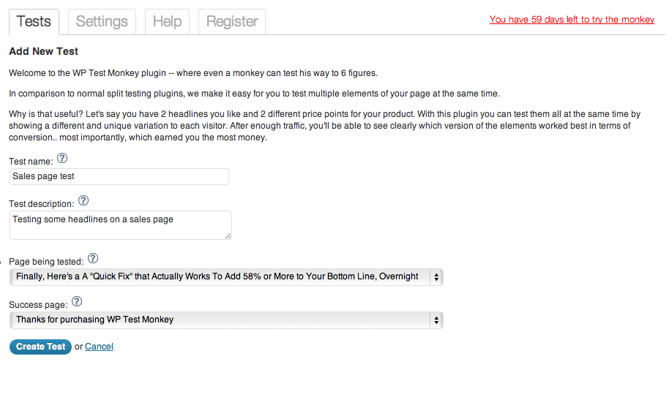Viewport: 672px width, 400px height.
Task: Open the Success page dropdown
Action: (226, 320)
